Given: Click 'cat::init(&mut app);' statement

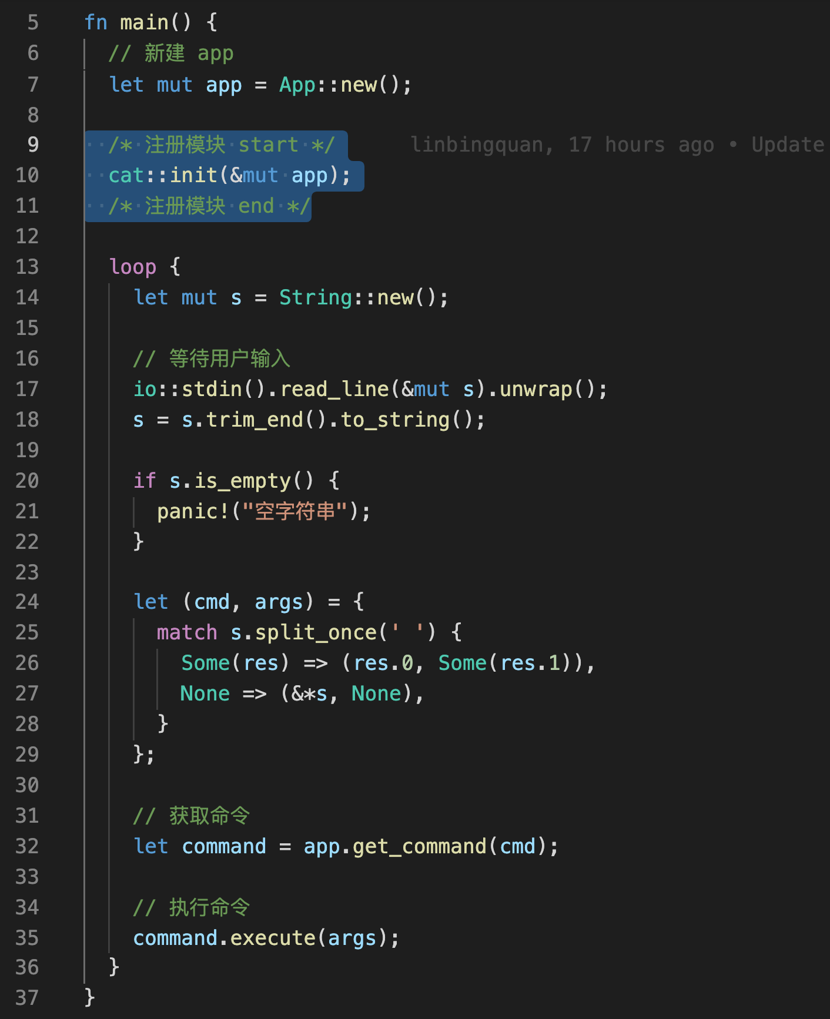Looking at the screenshot, I should (x=229, y=175).
